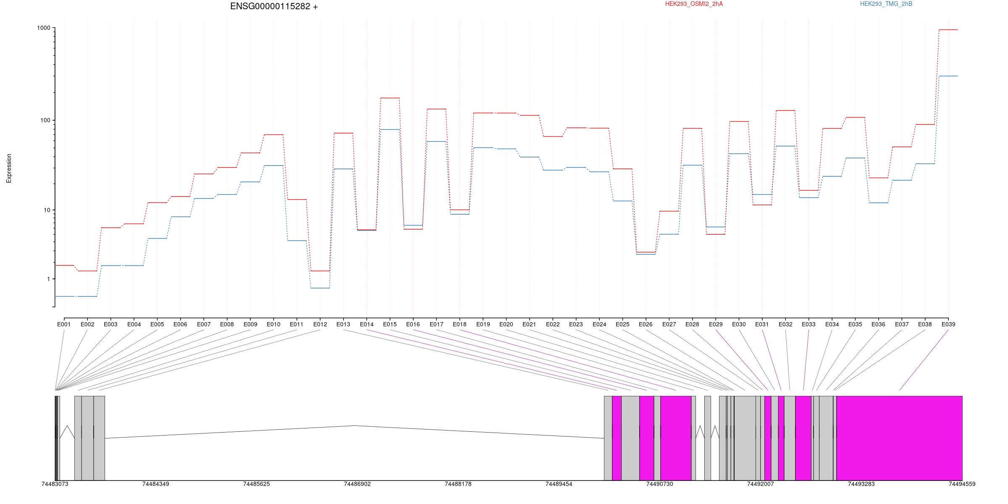1008x504 pixels.
Task: Click exon label E028
Action: [x=692, y=324]
